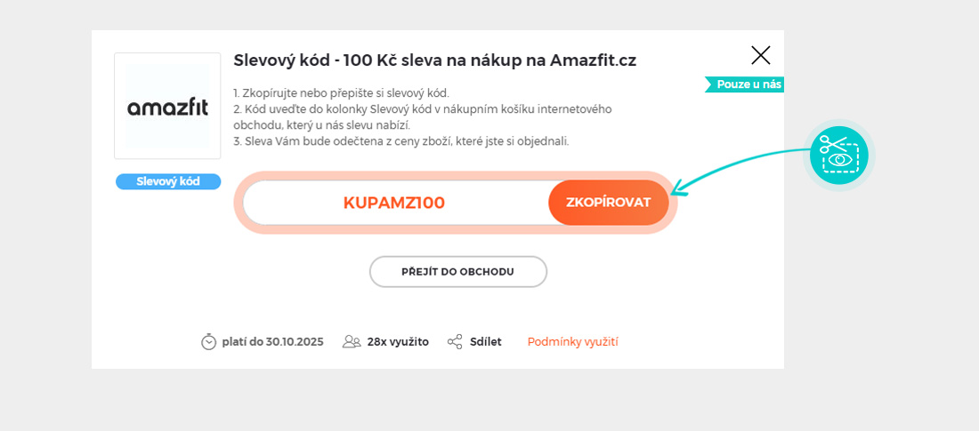Image resolution: width=979 pixels, height=431 pixels.
Task: Select the KUPAMZ100 discount code text
Action: 393,203
